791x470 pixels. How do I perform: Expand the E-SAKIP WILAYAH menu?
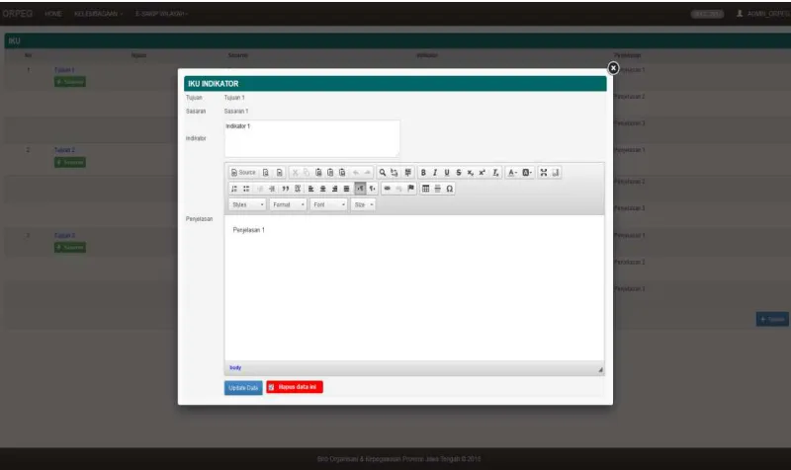161,14
